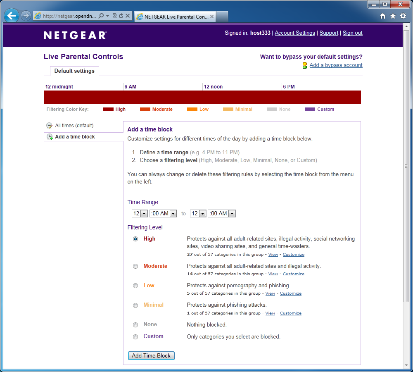Image resolution: width=413 pixels, height=372 pixels.
Task: Click the High color key swatch
Action: [x=108, y=109]
